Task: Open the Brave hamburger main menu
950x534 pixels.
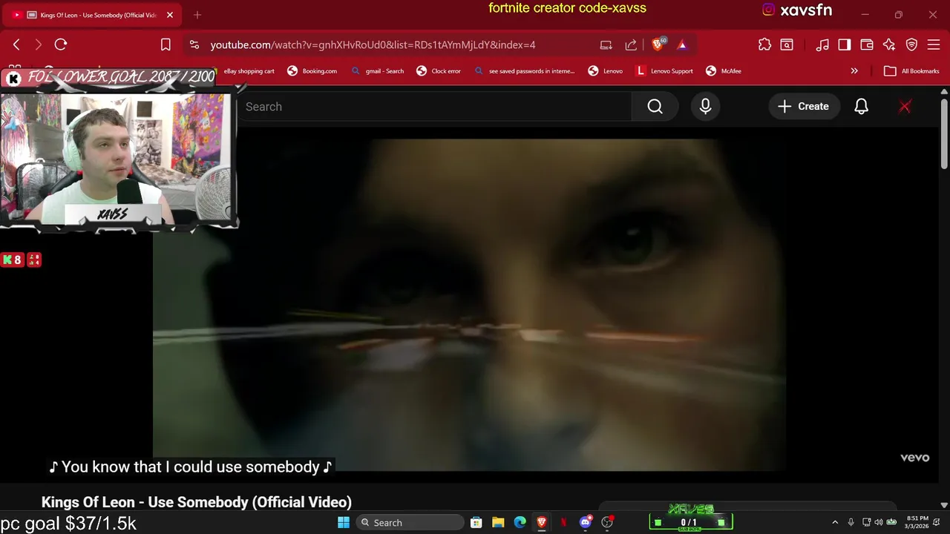Action: coord(934,44)
